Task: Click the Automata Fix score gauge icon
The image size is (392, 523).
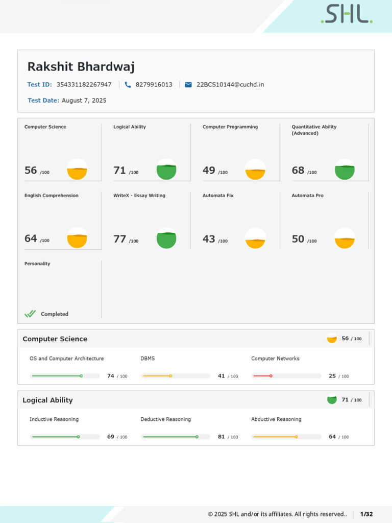Action: click(x=255, y=238)
